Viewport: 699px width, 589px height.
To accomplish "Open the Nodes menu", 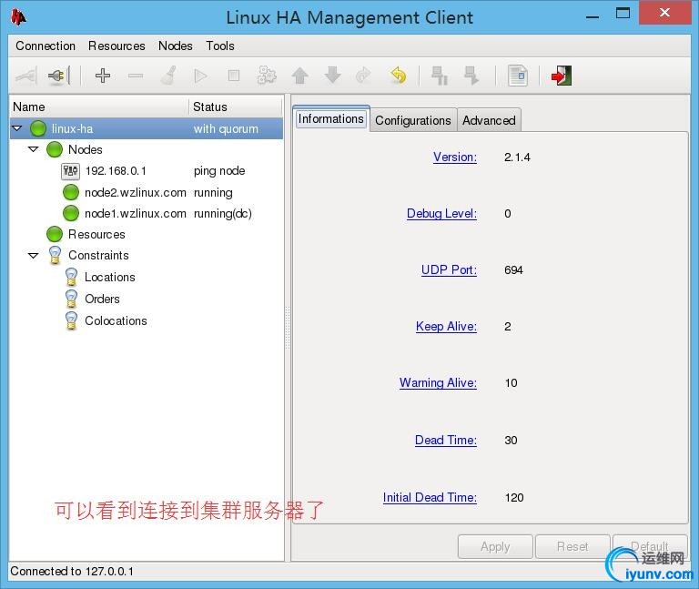I will point(176,46).
